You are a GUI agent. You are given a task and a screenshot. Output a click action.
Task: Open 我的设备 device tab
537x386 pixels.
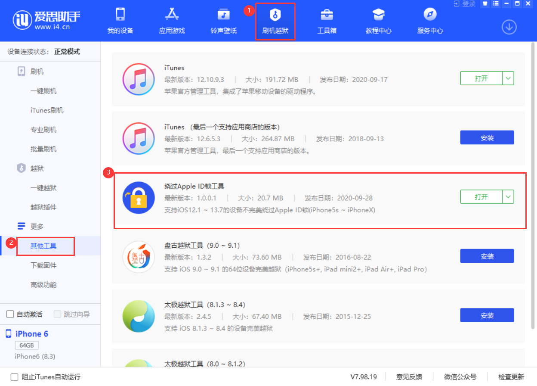(120, 21)
